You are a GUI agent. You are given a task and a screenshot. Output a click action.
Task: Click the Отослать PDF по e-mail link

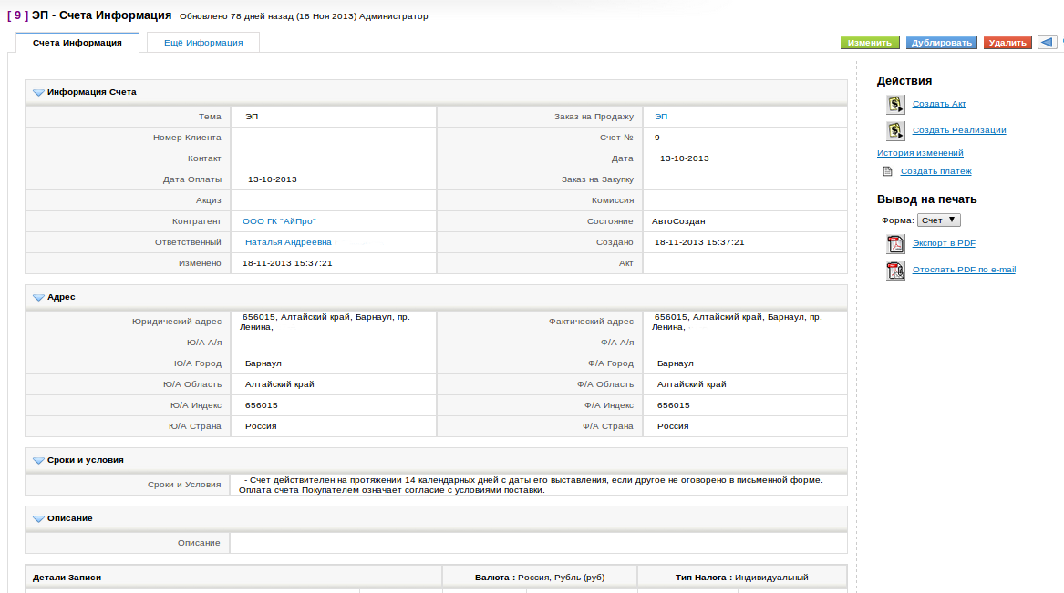[x=965, y=270]
